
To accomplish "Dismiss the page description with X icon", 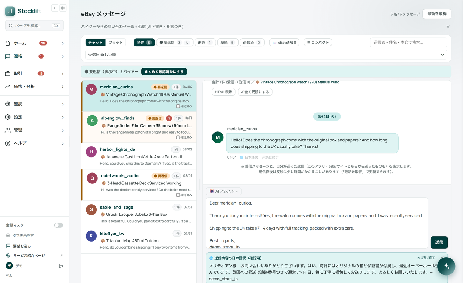I will [448, 27].
